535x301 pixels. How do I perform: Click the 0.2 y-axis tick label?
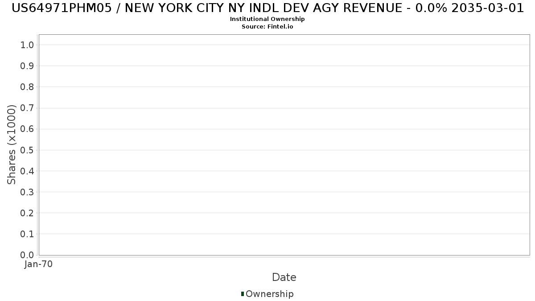27,213
